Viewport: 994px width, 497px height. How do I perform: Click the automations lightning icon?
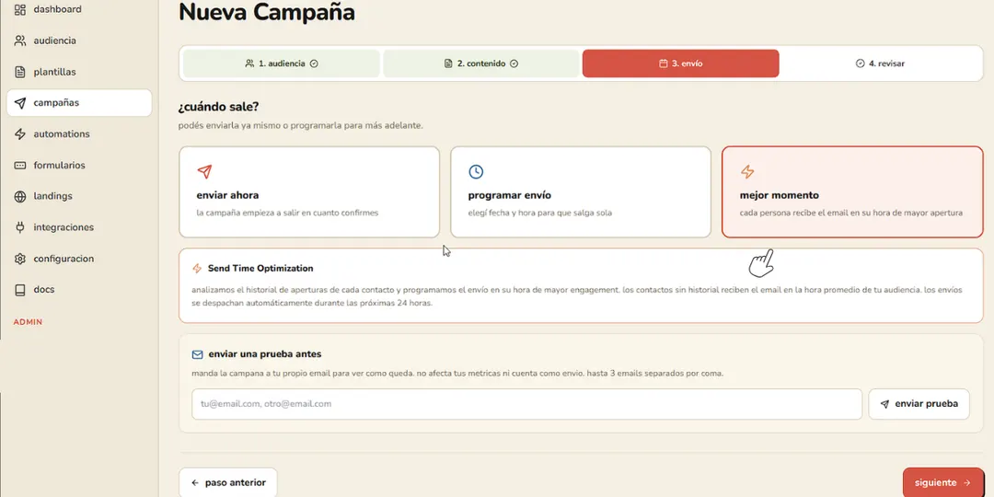click(20, 133)
